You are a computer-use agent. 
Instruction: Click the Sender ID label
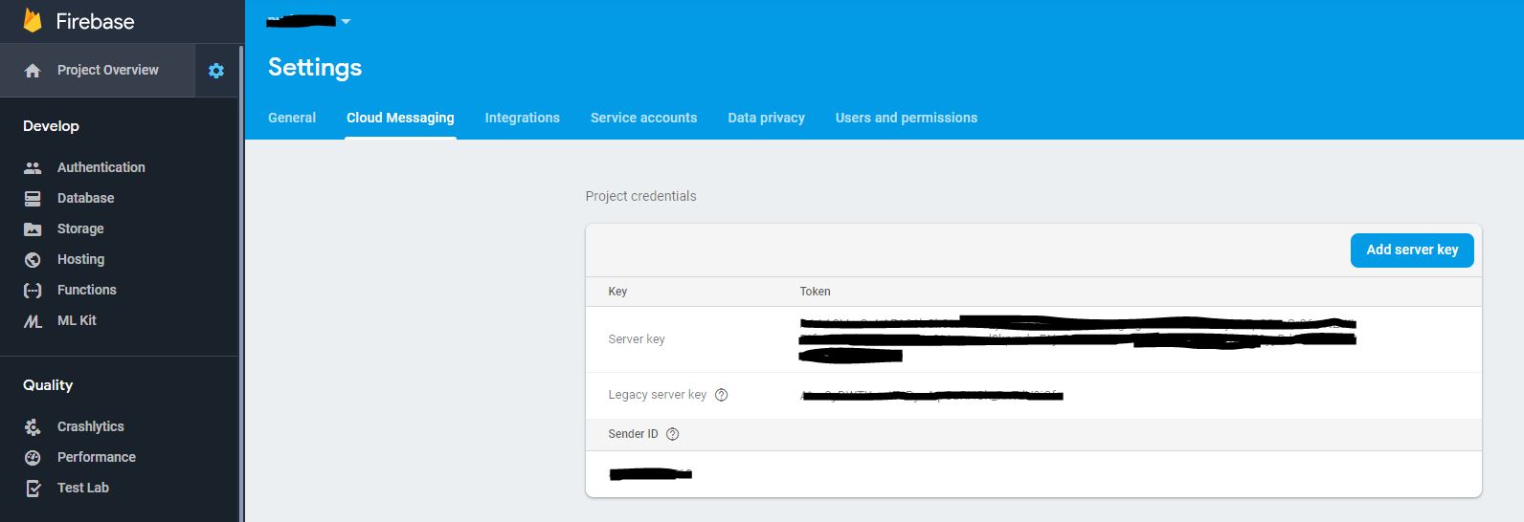click(634, 434)
